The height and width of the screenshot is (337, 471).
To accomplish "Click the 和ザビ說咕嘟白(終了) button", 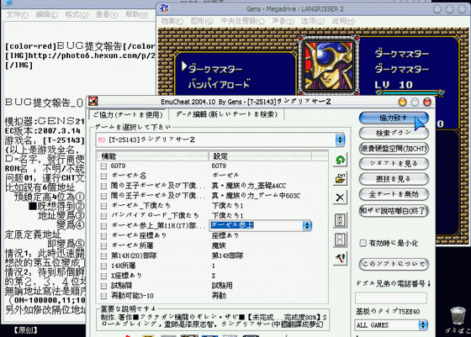I will 394,211.
